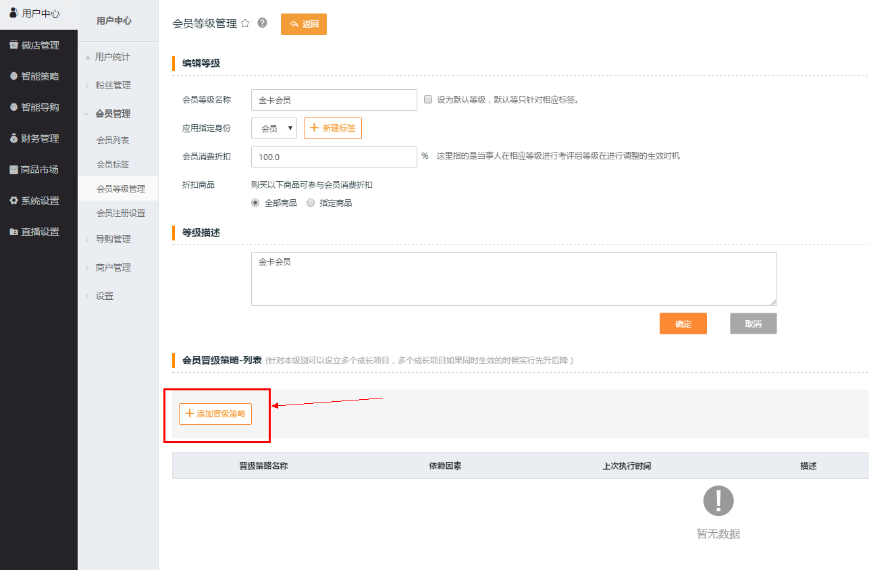Select the 全部商品 radio button
The width and height of the screenshot is (869, 570).
pyautogui.click(x=255, y=203)
